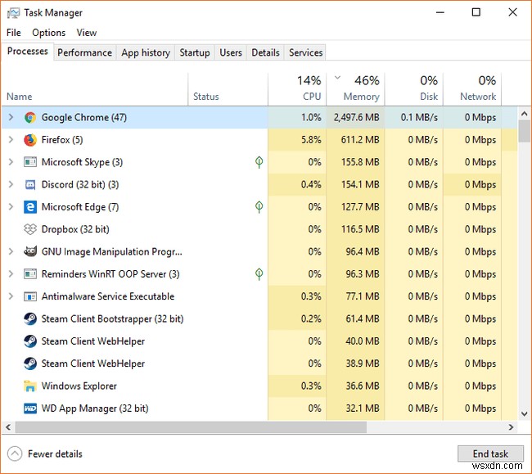Click Chrome's 2,497.6 MB memory value
This screenshot has width=532, height=474.
pyautogui.click(x=356, y=117)
